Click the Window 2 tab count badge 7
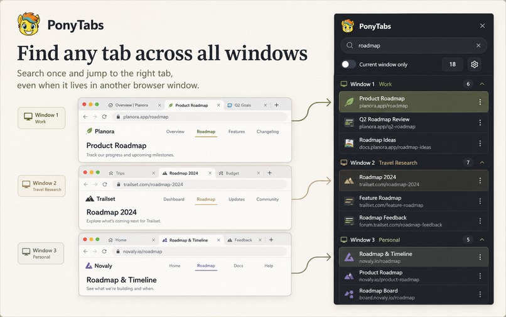Screen dimensions: 506x317 coord(468,162)
